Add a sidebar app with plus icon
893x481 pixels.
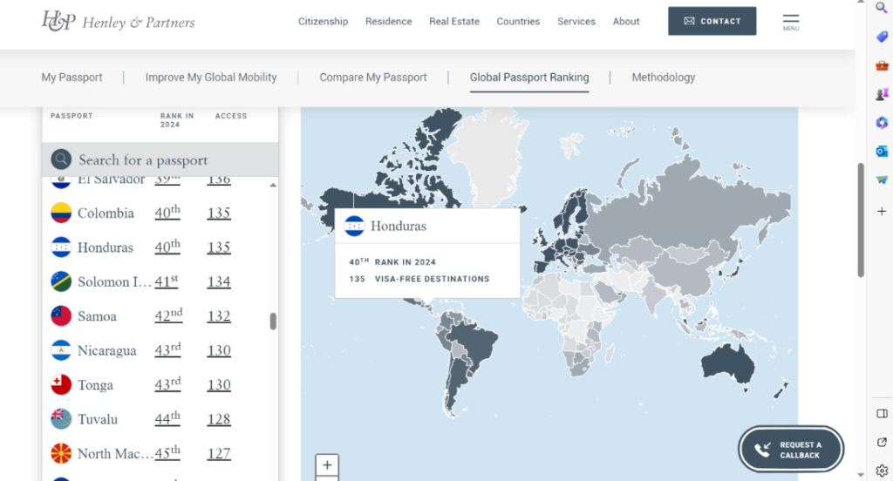click(x=882, y=211)
